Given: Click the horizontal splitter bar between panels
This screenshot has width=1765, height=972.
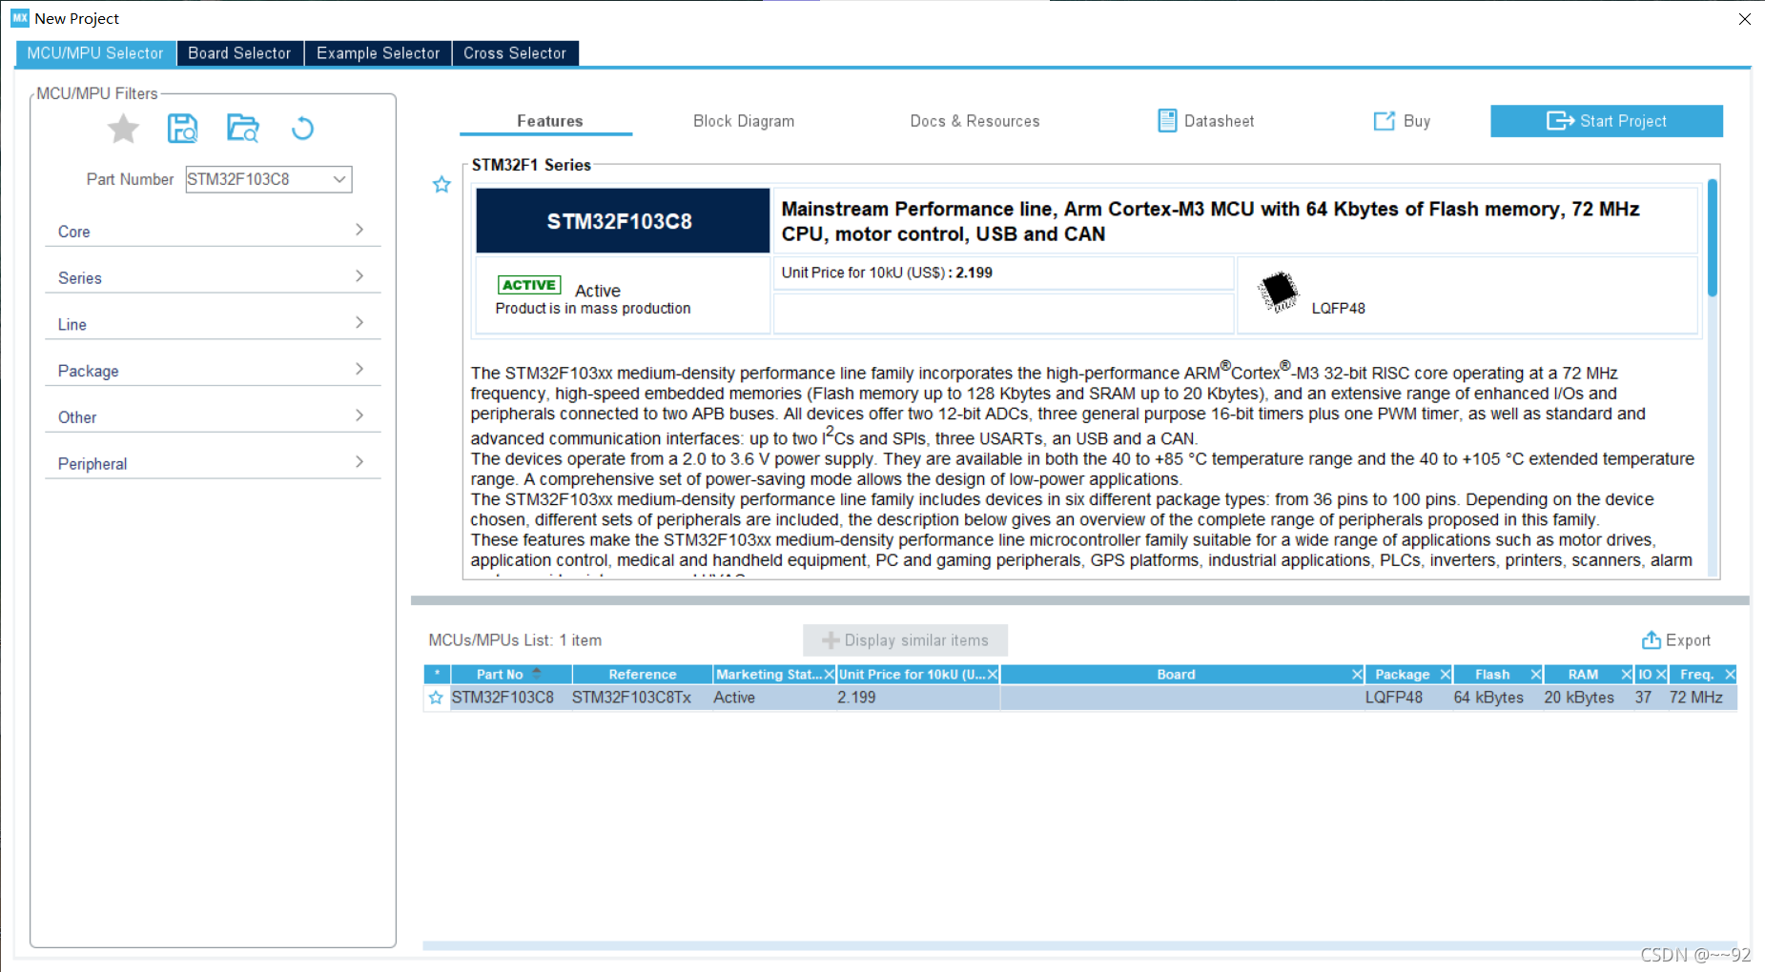Looking at the screenshot, I should click(1079, 600).
